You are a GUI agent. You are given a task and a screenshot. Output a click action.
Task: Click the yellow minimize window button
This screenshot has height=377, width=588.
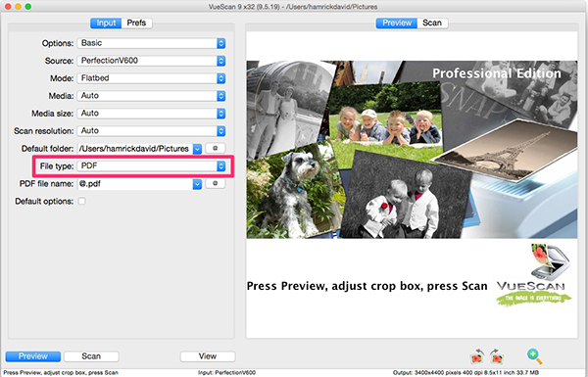pyautogui.click(x=18, y=7)
